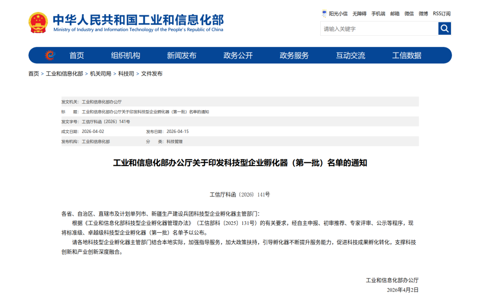The height and width of the screenshot is (303, 494).
Task: Subscribe via the RSS订阅 link
Action: click(442, 14)
